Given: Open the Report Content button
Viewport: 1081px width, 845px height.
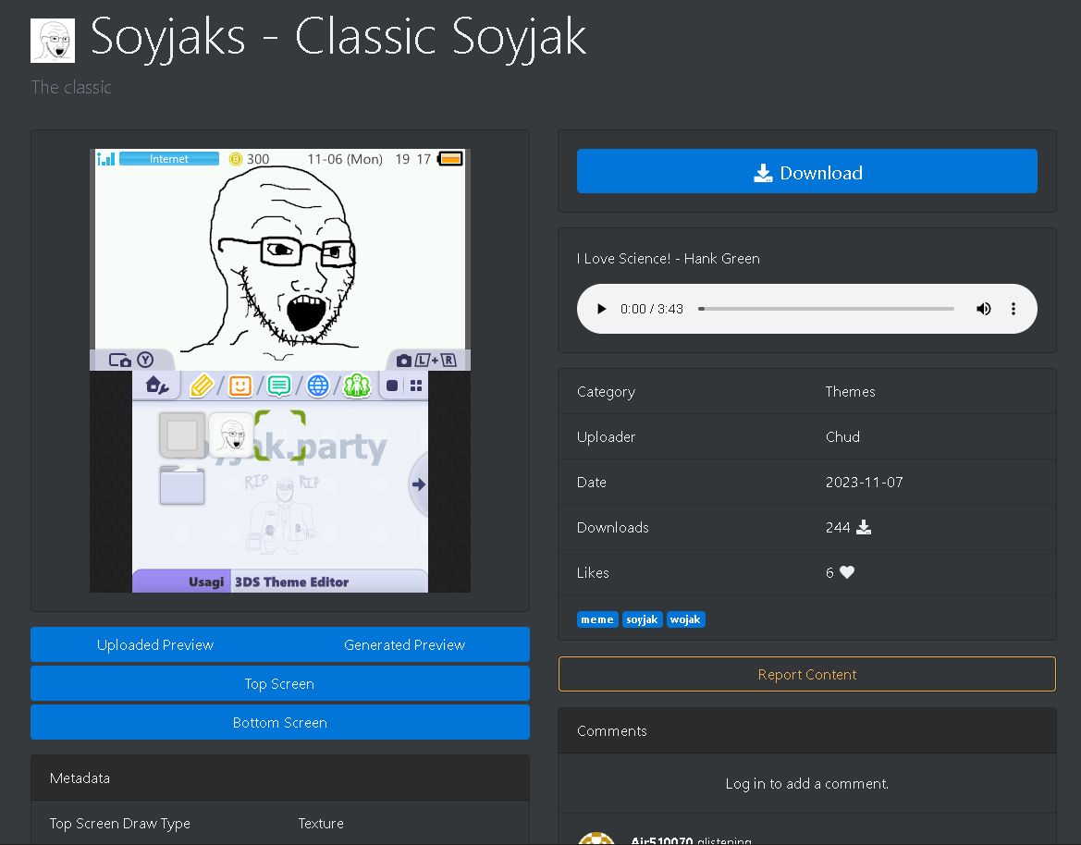Looking at the screenshot, I should (x=806, y=674).
